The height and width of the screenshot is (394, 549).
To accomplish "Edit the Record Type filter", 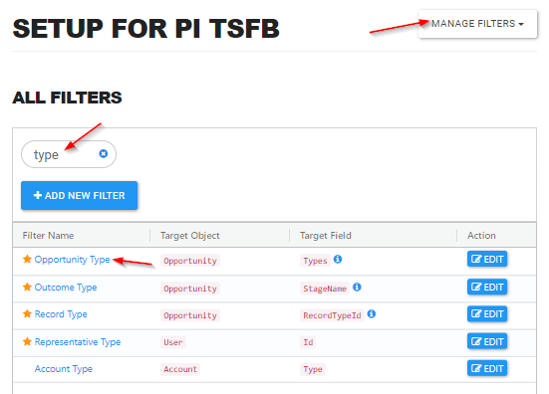I will (487, 314).
